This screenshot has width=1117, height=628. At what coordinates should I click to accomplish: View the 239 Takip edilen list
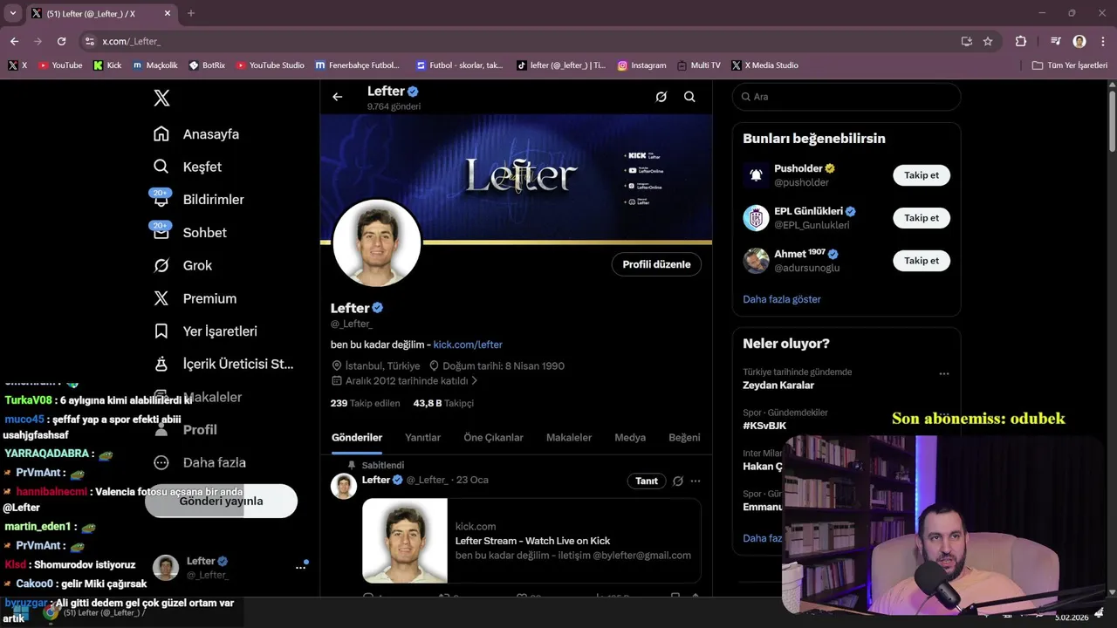365,403
